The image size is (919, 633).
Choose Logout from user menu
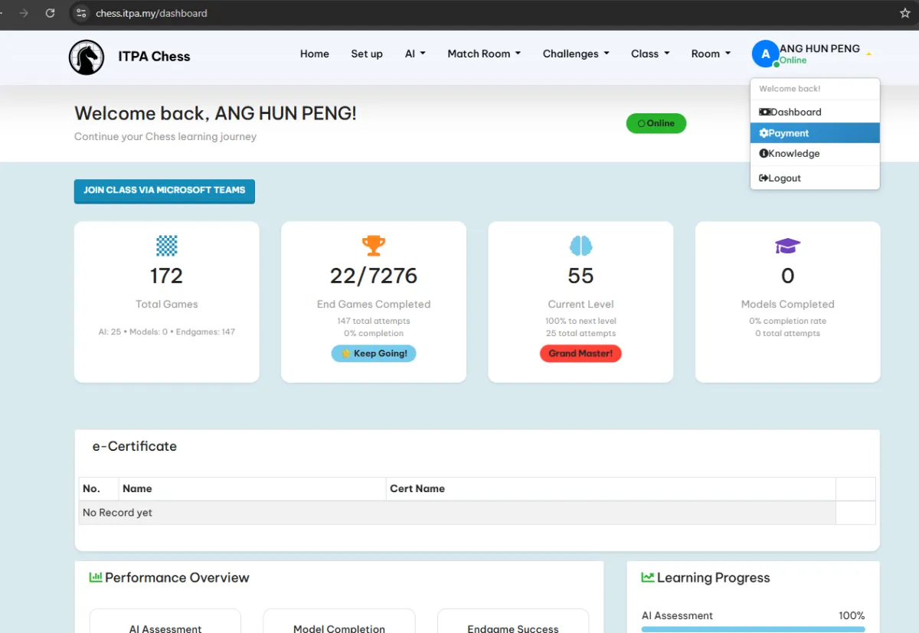(815, 178)
